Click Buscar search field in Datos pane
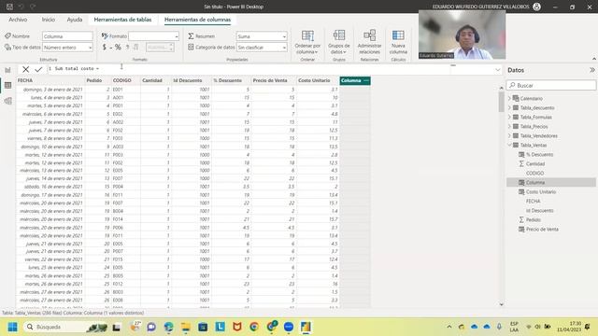Screen dimensions: 598x336 pos(550,85)
